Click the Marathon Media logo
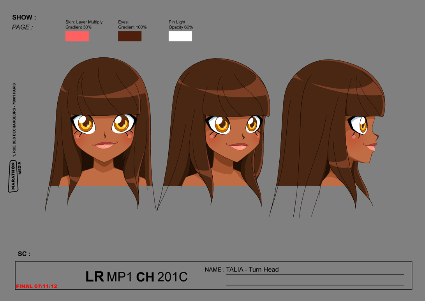The width and height of the screenshot is (425, 301). (14, 176)
